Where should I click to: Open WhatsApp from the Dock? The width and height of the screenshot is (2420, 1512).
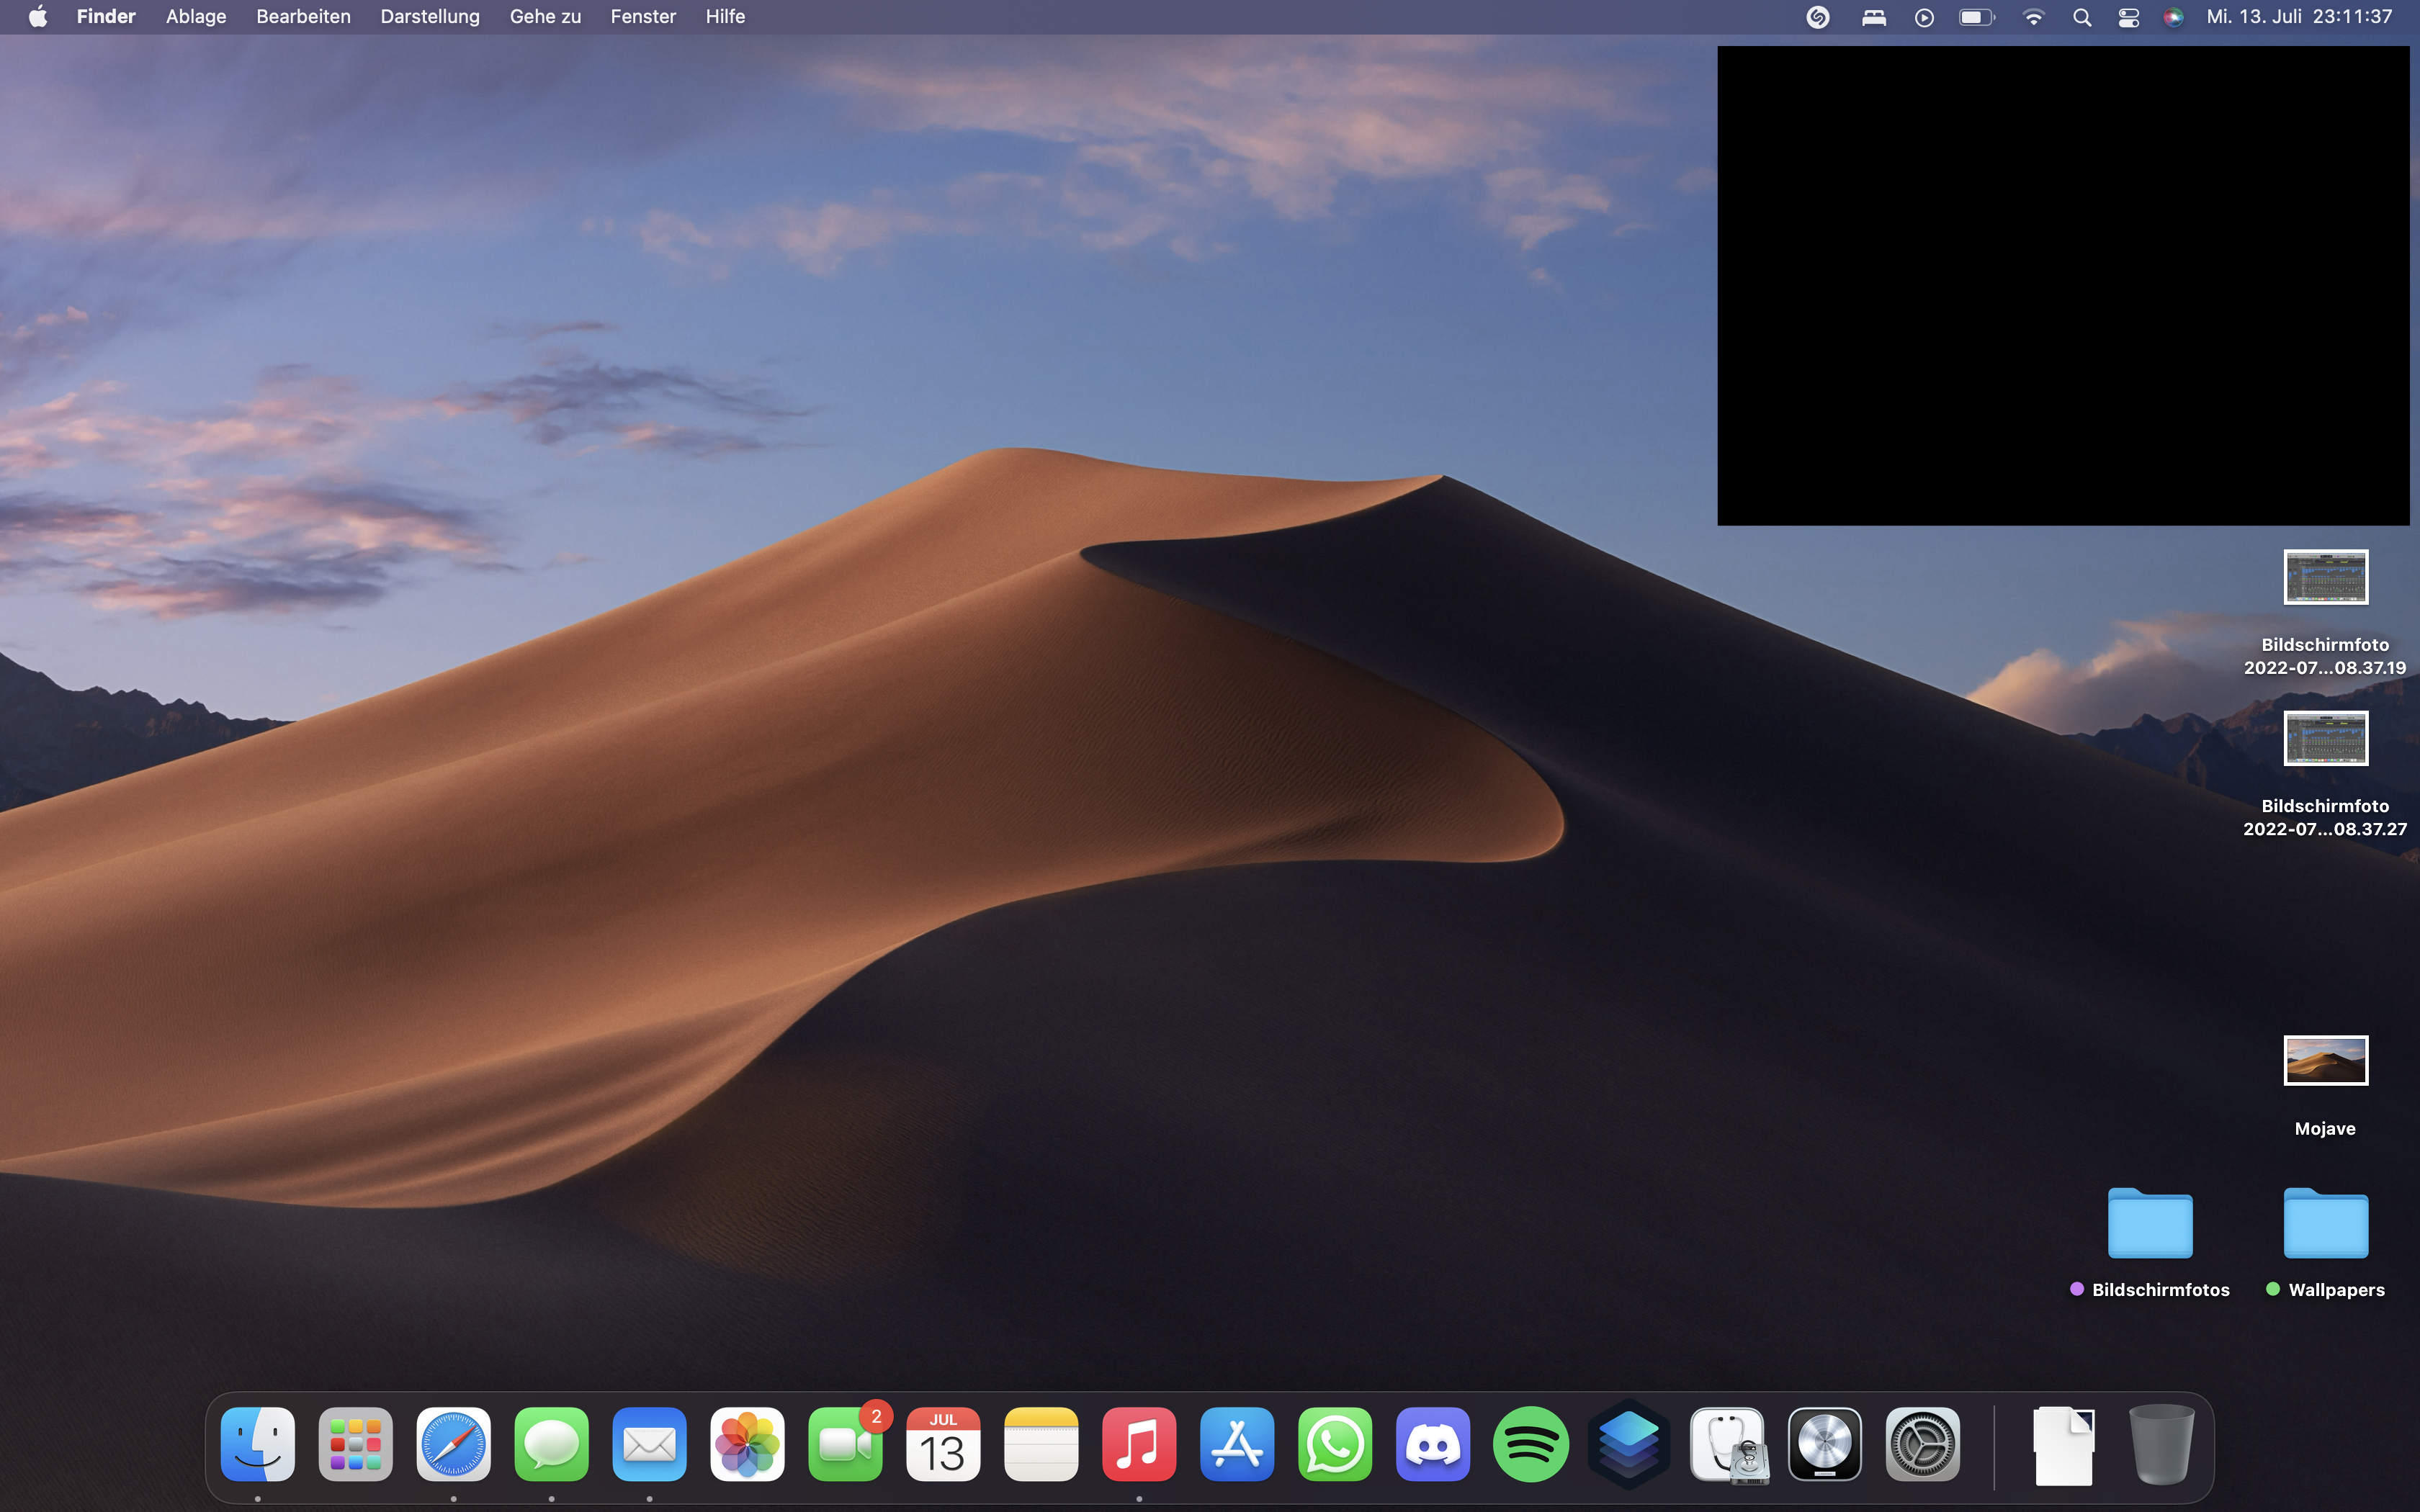click(1335, 1445)
